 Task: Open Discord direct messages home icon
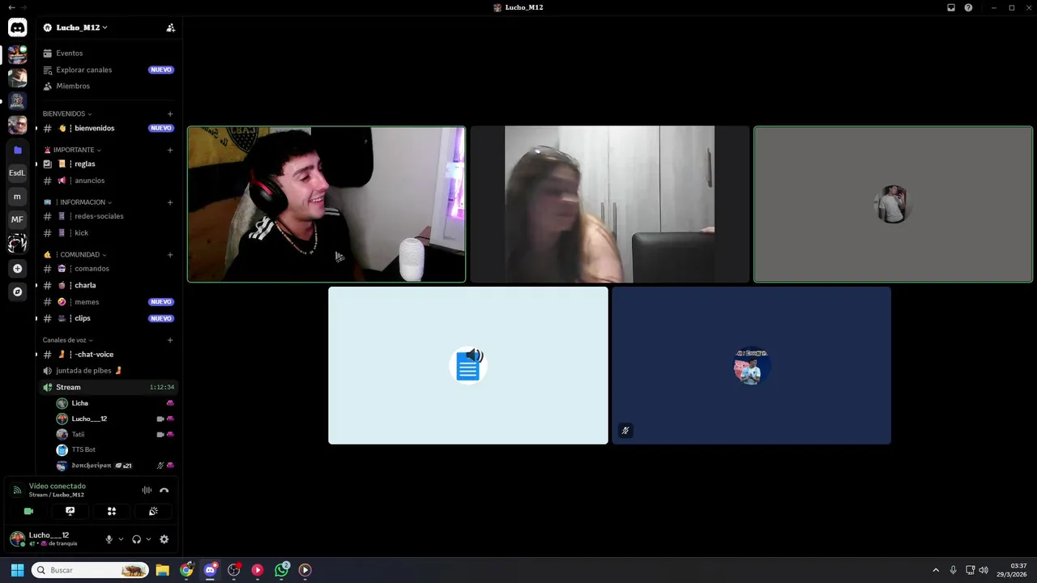(x=17, y=28)
